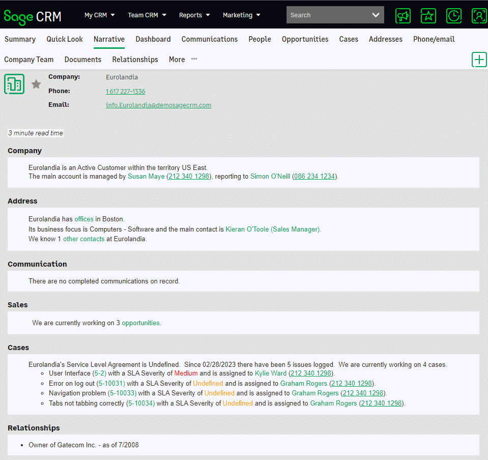This screenshot has height=460, width=488.
Task: Click phone number on the Tabs not tabbing case
Action: click(381, 404)
